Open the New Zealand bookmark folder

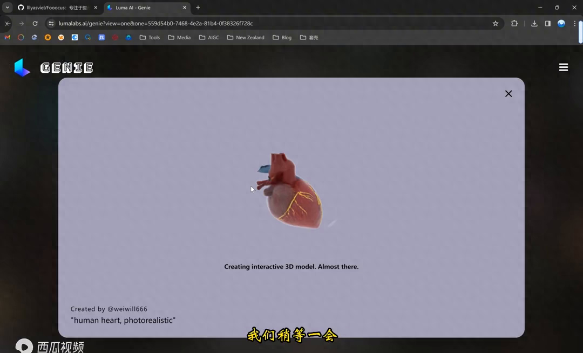point(246,38)
